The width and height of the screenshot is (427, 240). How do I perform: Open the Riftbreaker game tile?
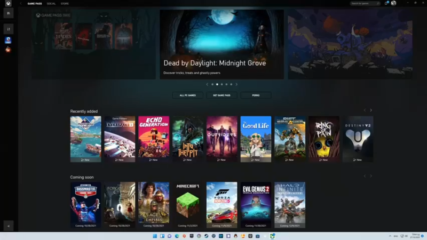[x=290, y=139]
